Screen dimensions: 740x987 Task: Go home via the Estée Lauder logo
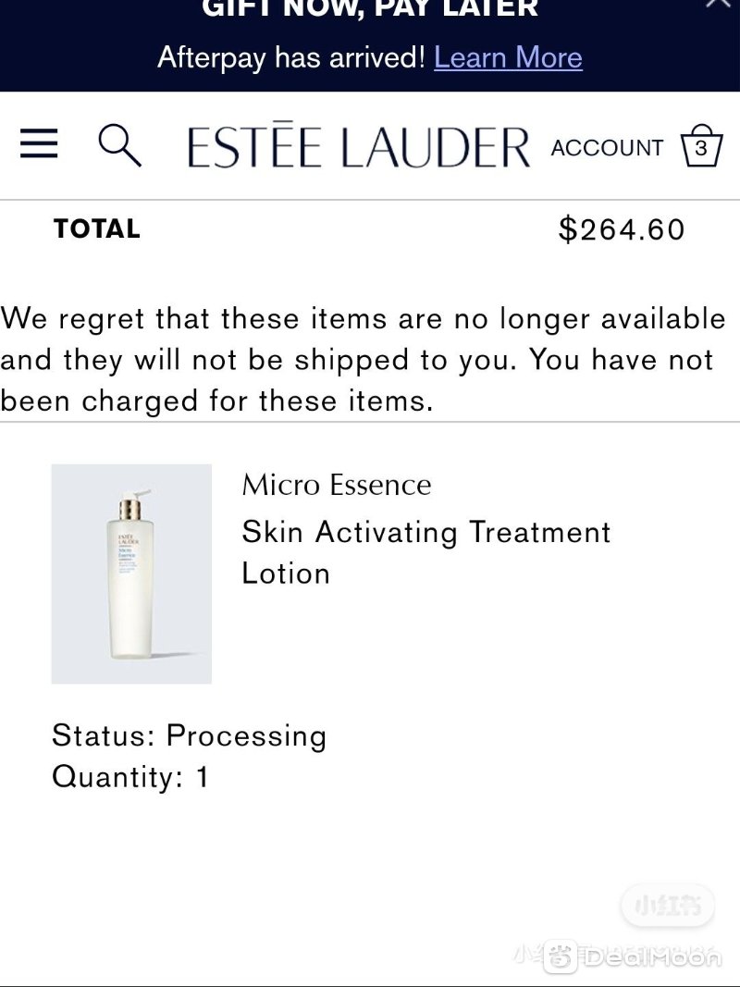click(359, 145)
